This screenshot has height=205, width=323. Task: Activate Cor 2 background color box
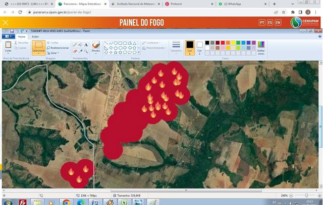click(x=199, y=47)
